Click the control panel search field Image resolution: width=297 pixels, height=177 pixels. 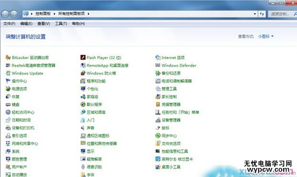click(x=282, y=14)
